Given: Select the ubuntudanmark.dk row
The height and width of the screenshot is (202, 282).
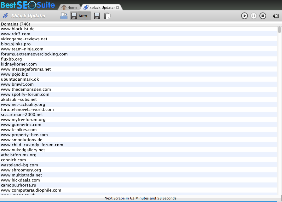Looking at the screenshot, I should pos(139,79).
